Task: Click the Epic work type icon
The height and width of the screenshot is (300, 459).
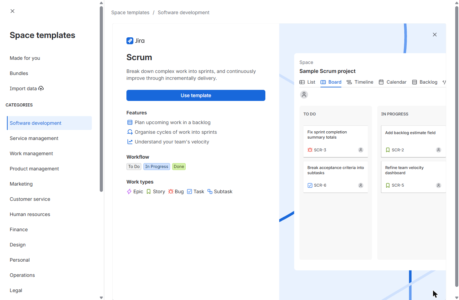Action: tap(129, 191)
